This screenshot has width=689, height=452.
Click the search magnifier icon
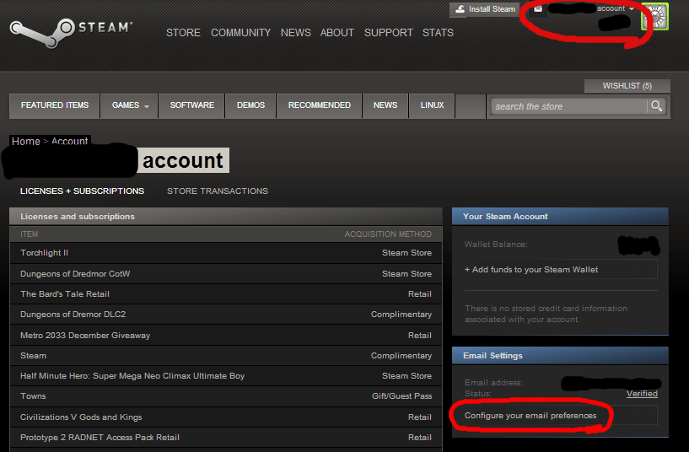click(656, 106)
